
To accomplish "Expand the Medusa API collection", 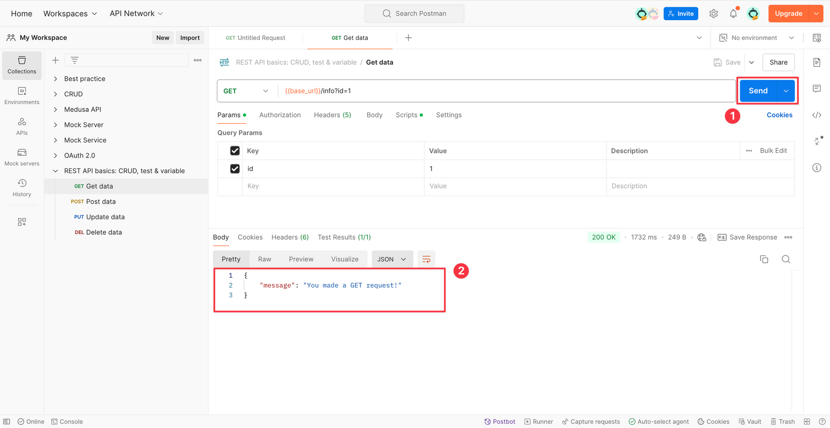I will tap(56, 109).
